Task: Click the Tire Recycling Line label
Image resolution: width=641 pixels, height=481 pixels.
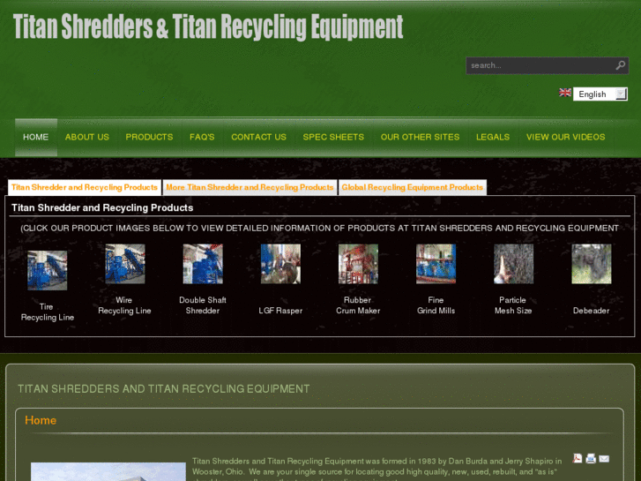Action: 48,312
